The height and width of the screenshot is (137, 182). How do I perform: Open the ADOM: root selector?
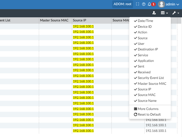click(122, 4)
